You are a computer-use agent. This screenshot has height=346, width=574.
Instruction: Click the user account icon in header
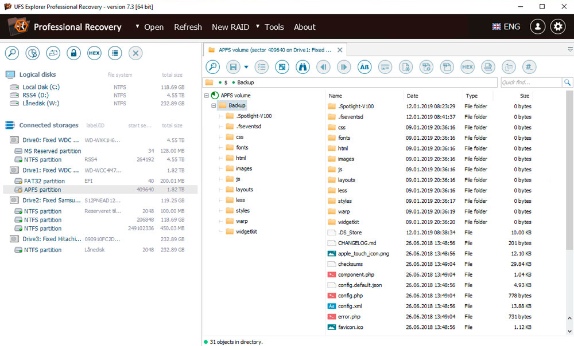[x=538, y=27]
